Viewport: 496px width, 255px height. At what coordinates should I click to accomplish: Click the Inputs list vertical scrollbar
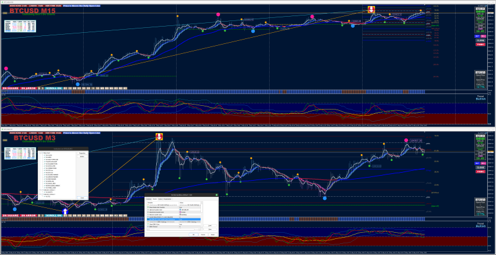click(201, 215)
